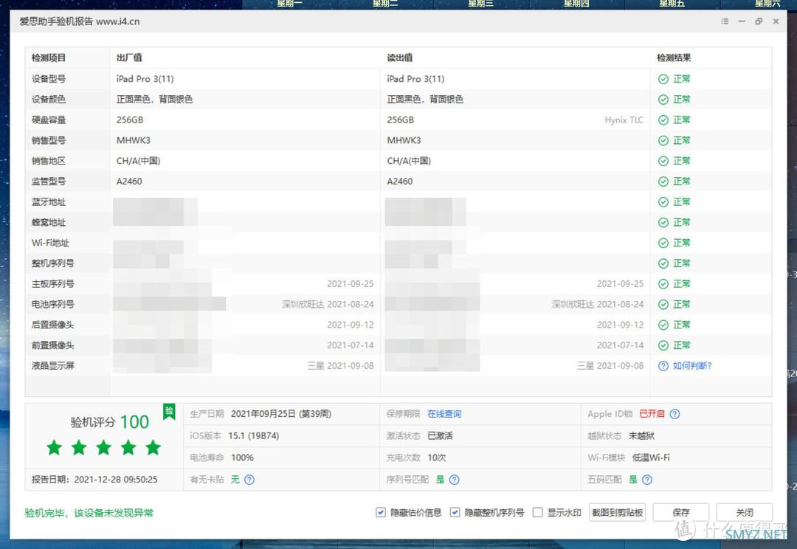797x549 pixels.
Task: Click the help icon next to Apple ID锁
Action: click(674, 414)
